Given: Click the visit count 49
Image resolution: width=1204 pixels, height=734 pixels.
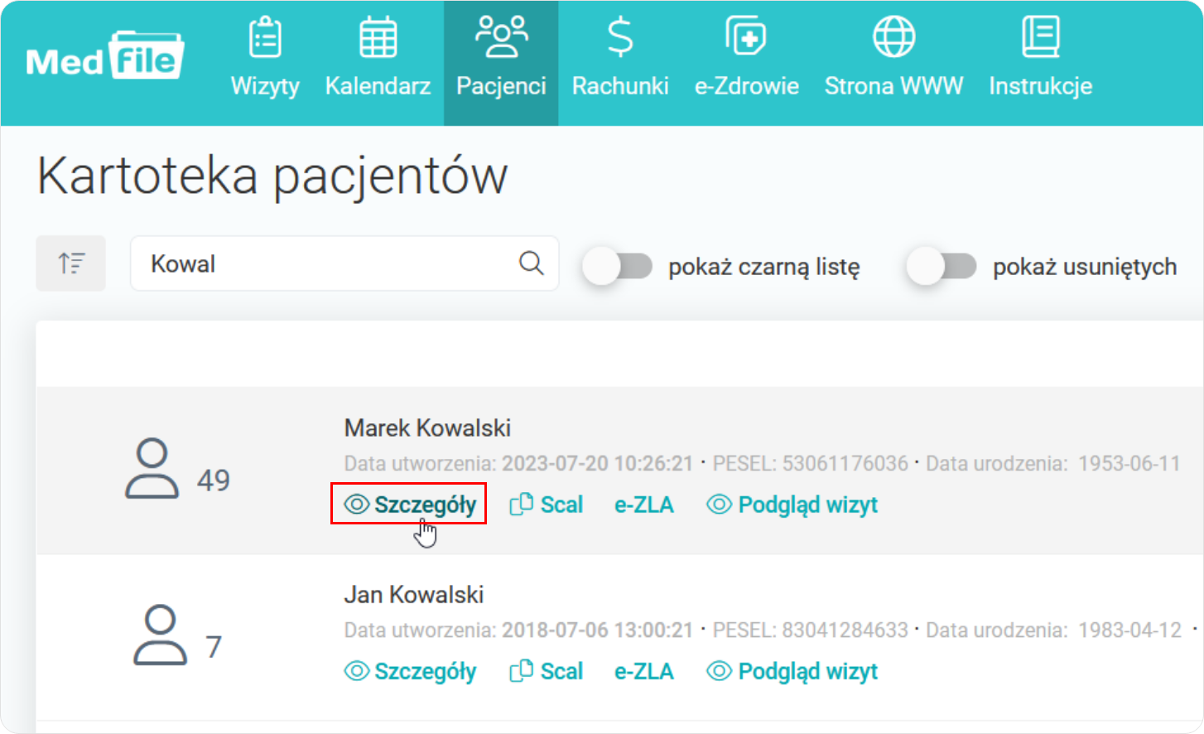Looking at the screenshot, I should click(214, 480).
